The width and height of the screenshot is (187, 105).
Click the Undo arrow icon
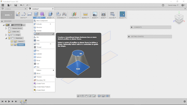click(21, 5)
